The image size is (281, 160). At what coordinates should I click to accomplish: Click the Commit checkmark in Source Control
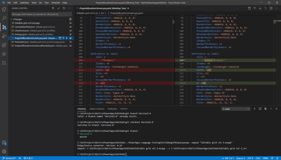[x=58, y=8]
